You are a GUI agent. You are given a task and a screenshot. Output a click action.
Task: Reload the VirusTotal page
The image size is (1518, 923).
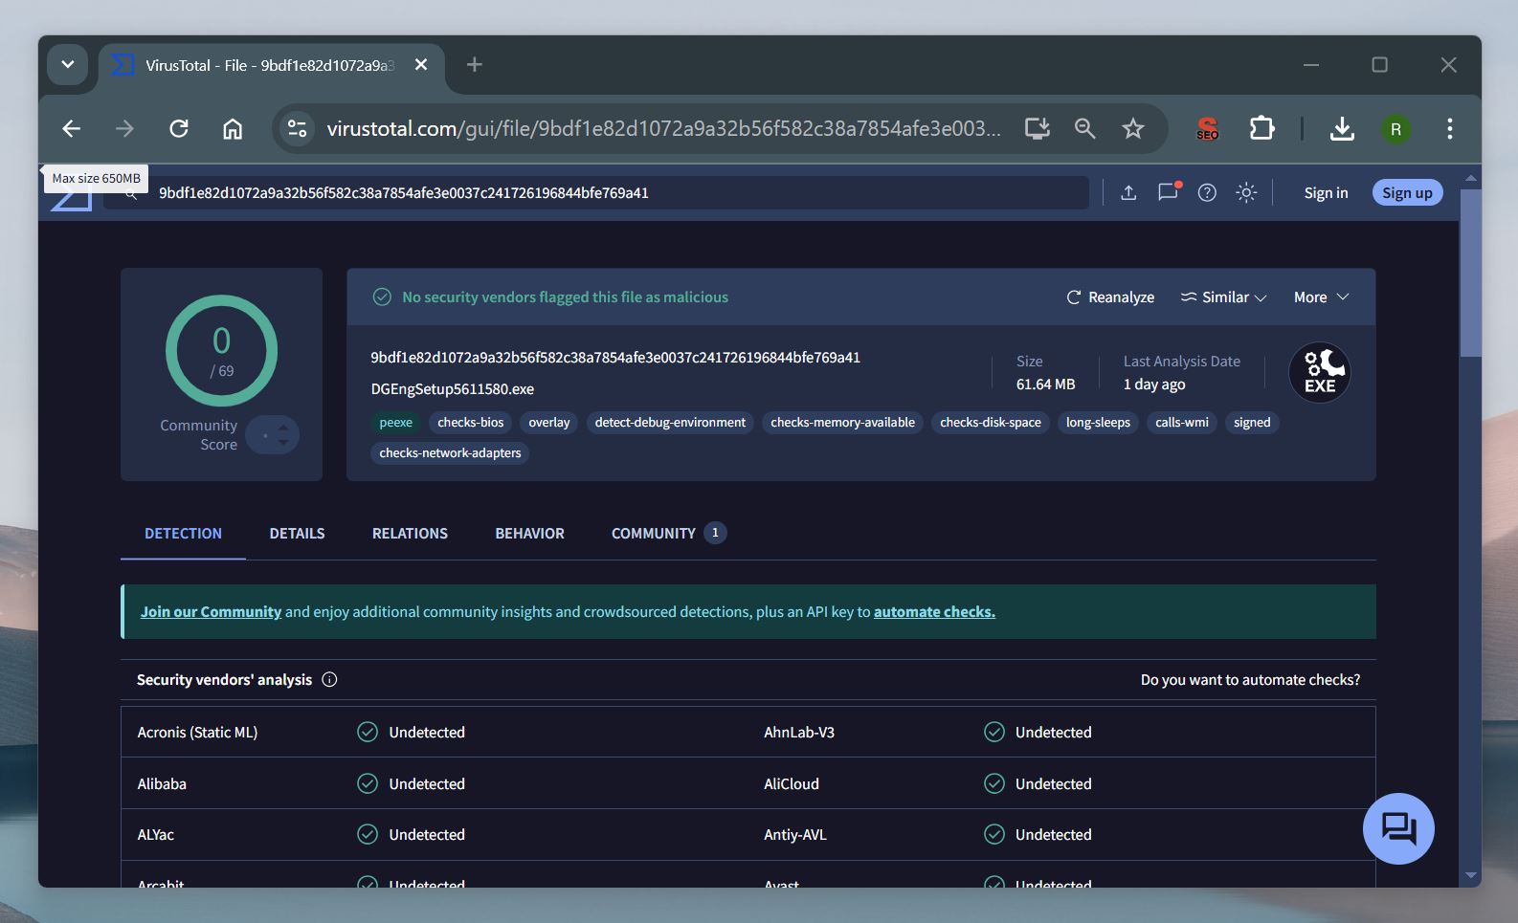pos(179,128)
